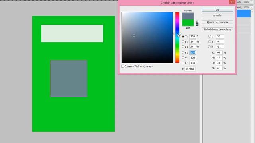The height and width of the screenshot is (143, 255).
Task: Click the J yellow field showing 34
Action: (x=219, y=63)
